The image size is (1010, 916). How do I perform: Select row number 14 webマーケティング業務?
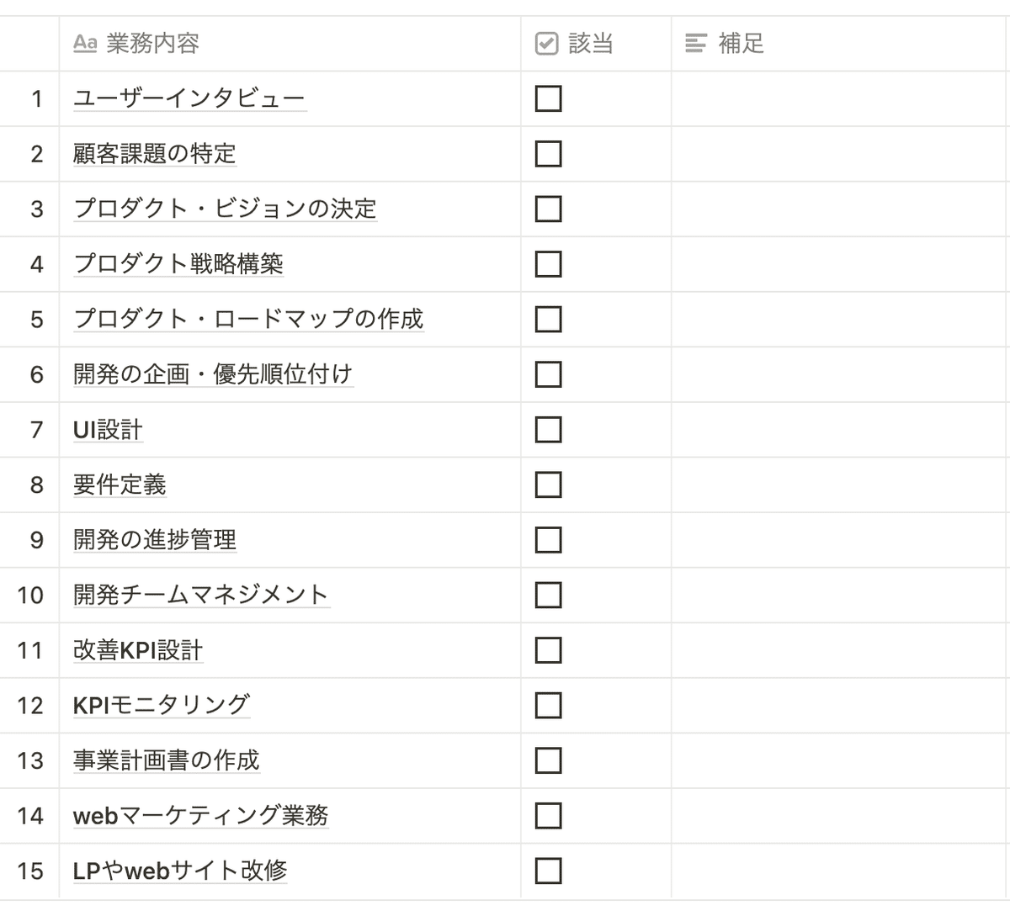pos(30,815)
